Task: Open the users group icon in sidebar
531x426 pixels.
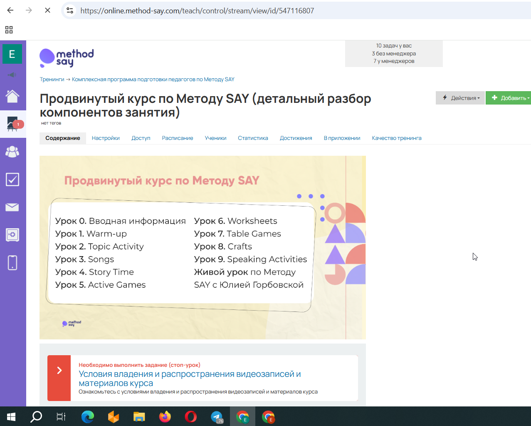Action: [x=12, y=152]
